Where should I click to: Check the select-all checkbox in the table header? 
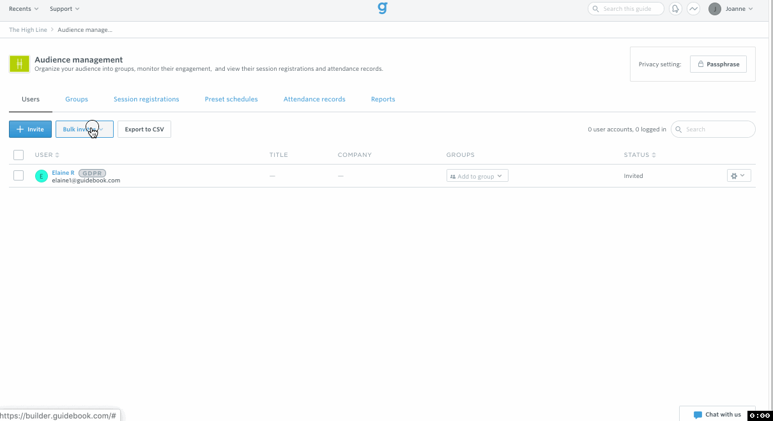(x=18, y=154)
